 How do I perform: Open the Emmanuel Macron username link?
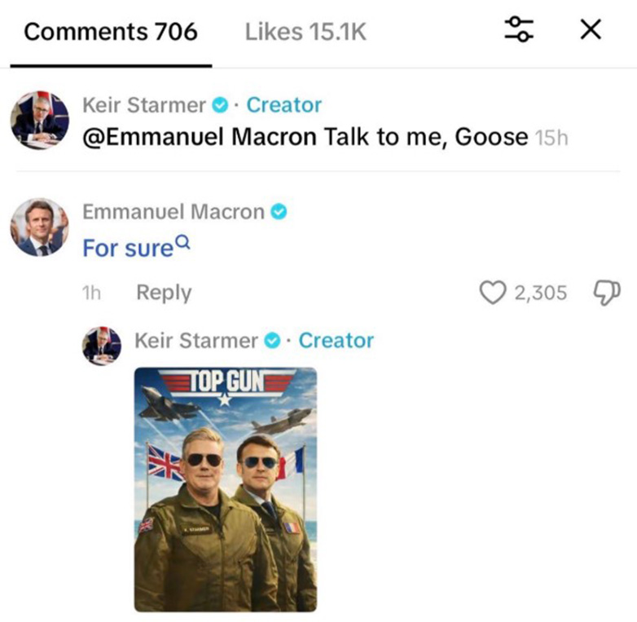tap(174, 212)
